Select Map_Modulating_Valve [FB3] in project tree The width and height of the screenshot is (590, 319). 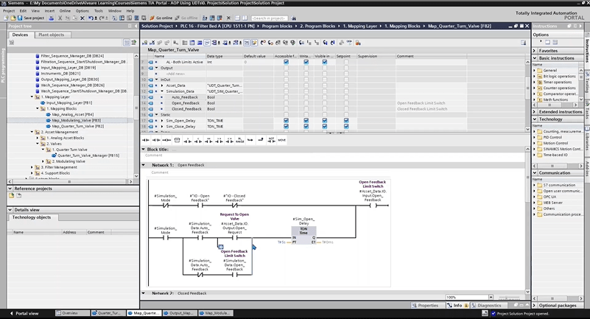(77, 120)
